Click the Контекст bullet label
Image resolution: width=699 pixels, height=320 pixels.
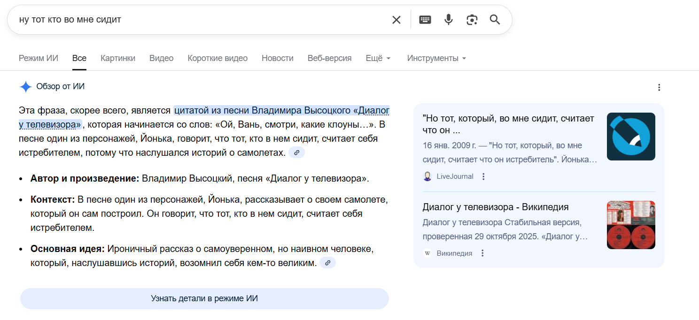pos(53,199)
